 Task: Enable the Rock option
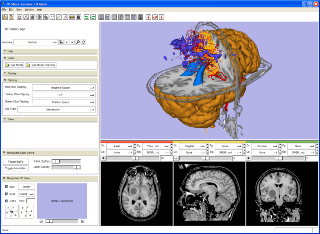(x=6, y=194)
